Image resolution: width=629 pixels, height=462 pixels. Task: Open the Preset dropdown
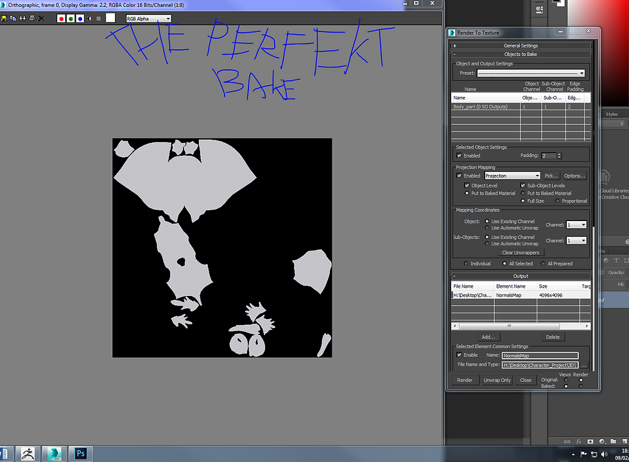click(x=531, y=73)
